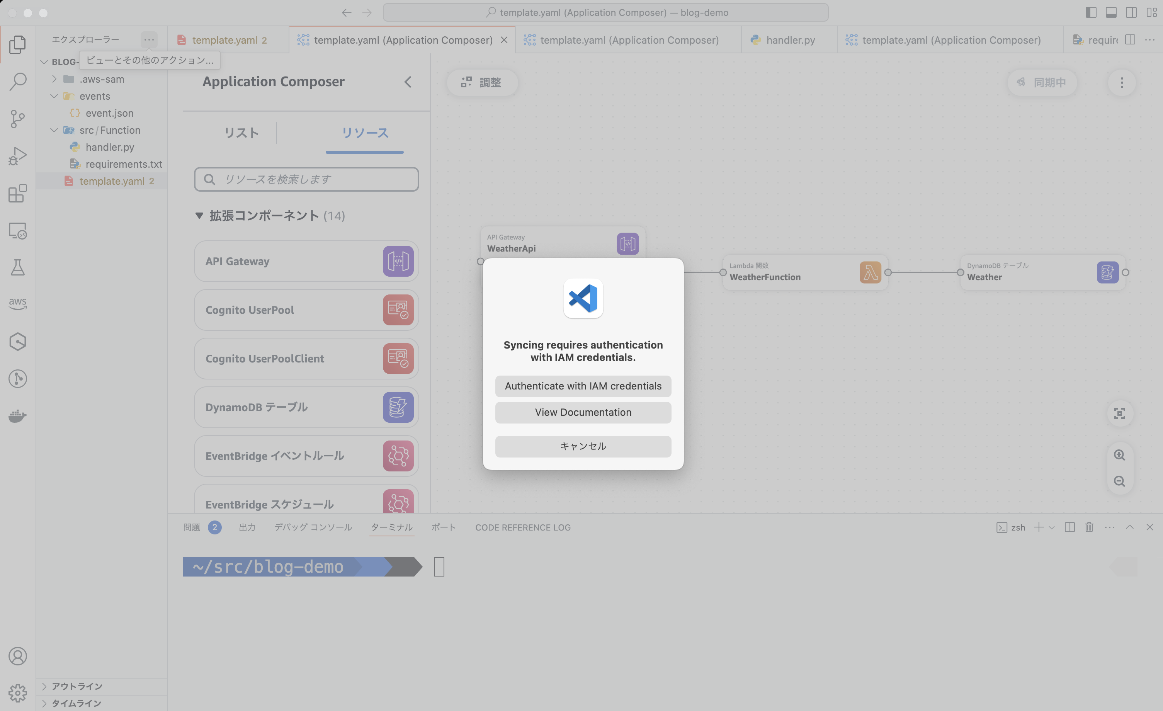Click the Cognito UserPool component icon
The width and height of the screenshot is (1163, 711).
click(398, 310)
